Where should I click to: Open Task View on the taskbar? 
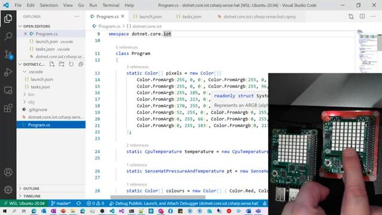[24, 211]
